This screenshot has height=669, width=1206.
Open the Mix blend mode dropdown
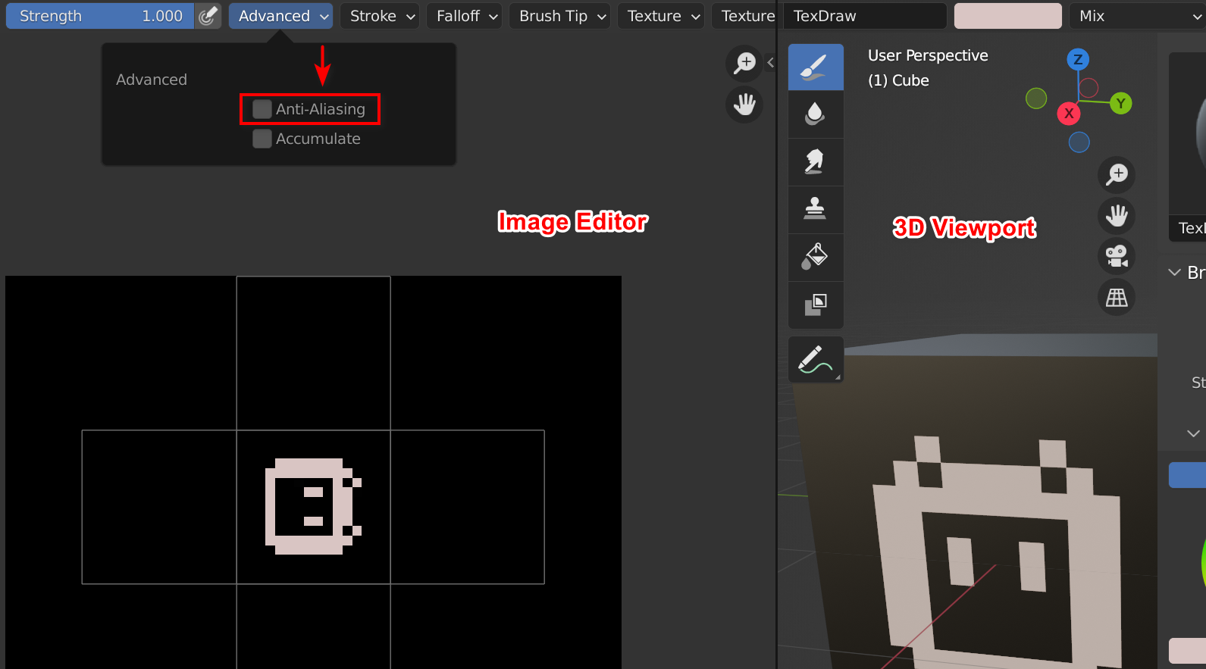pos(1137,16)
